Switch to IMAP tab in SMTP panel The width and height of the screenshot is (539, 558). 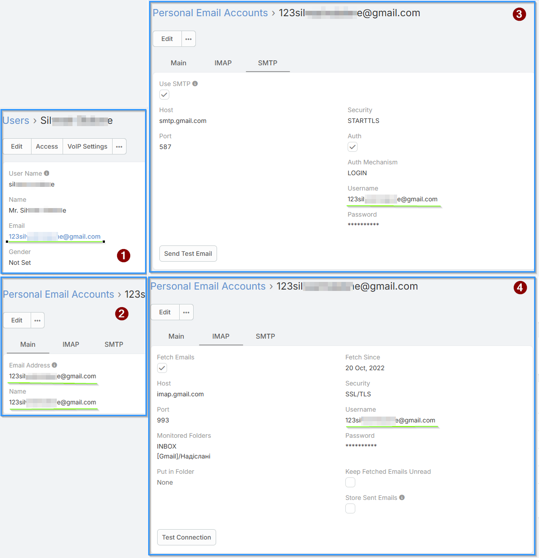[223, 63]
